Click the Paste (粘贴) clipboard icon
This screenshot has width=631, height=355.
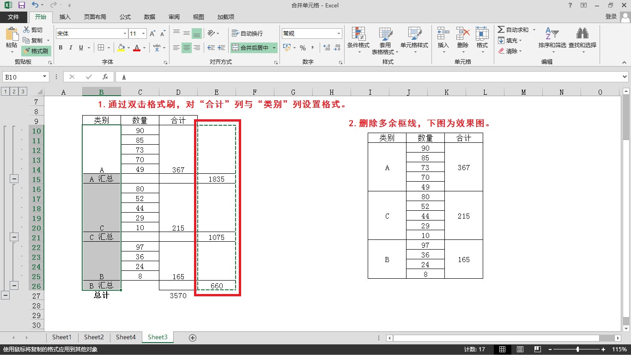(12, 34)
